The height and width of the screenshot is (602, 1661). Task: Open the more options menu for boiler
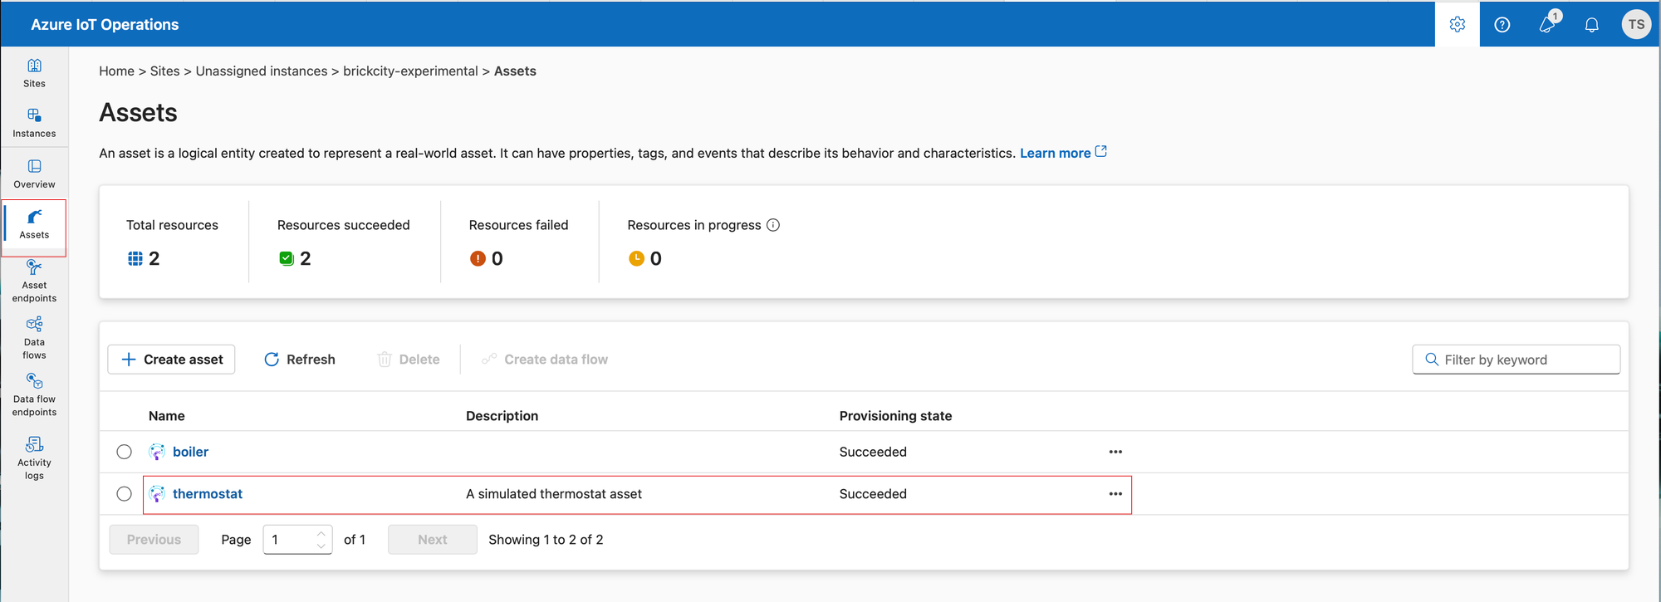(1115, 452)
